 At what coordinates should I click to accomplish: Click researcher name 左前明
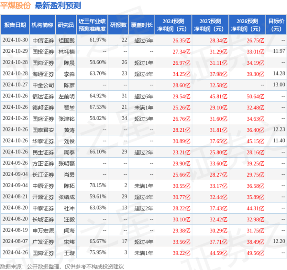(x=66, y=96)
